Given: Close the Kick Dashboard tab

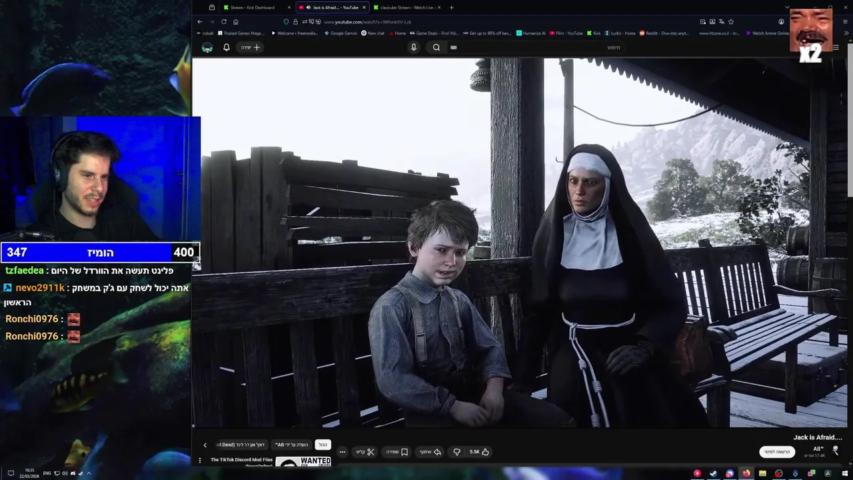Looking at the screenshot, I should [x=289, y=7].
